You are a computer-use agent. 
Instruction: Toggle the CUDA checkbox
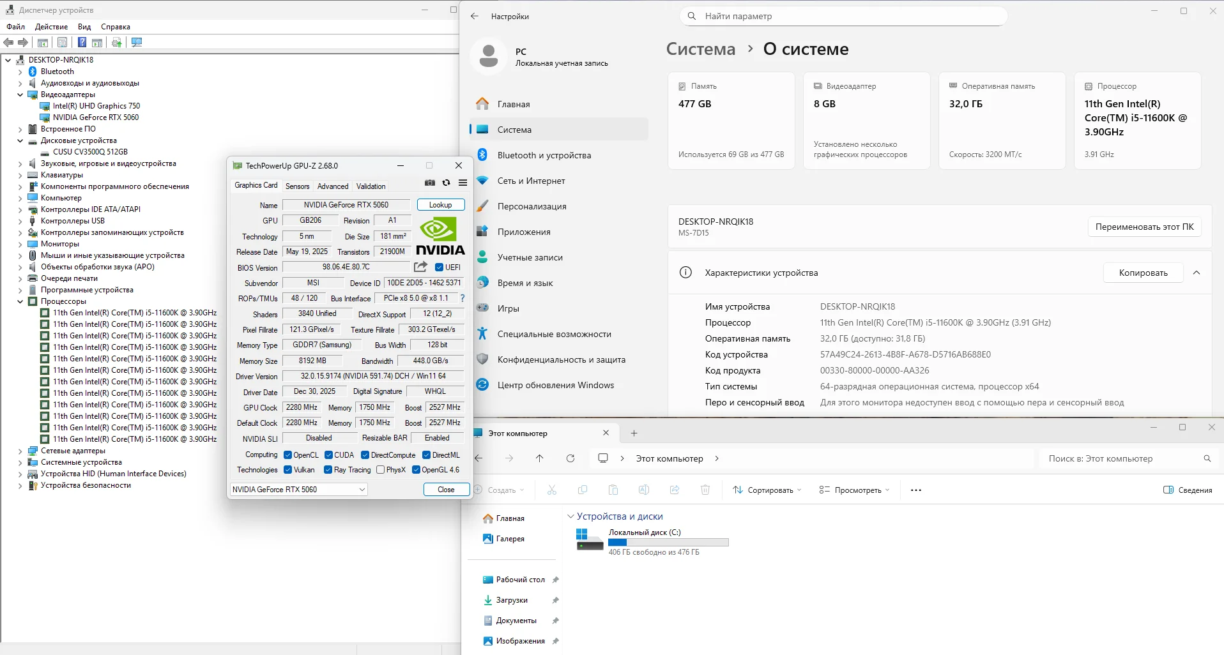tap(328, 455)
